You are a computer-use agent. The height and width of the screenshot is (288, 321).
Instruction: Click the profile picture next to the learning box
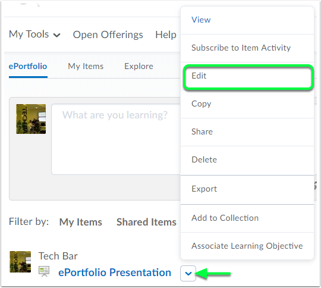(31, 119)
